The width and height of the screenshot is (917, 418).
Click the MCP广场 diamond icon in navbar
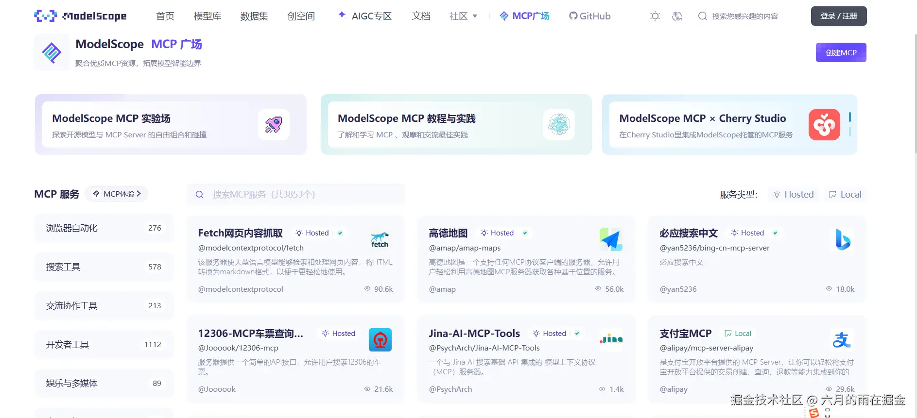point(504,16)
